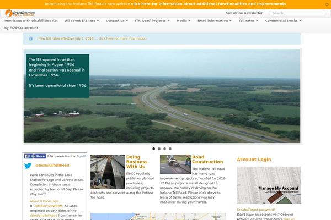The image size is (331, 220).
Task: Expand the ITR Road Projects menu
Action: click(x=152, y=21)
